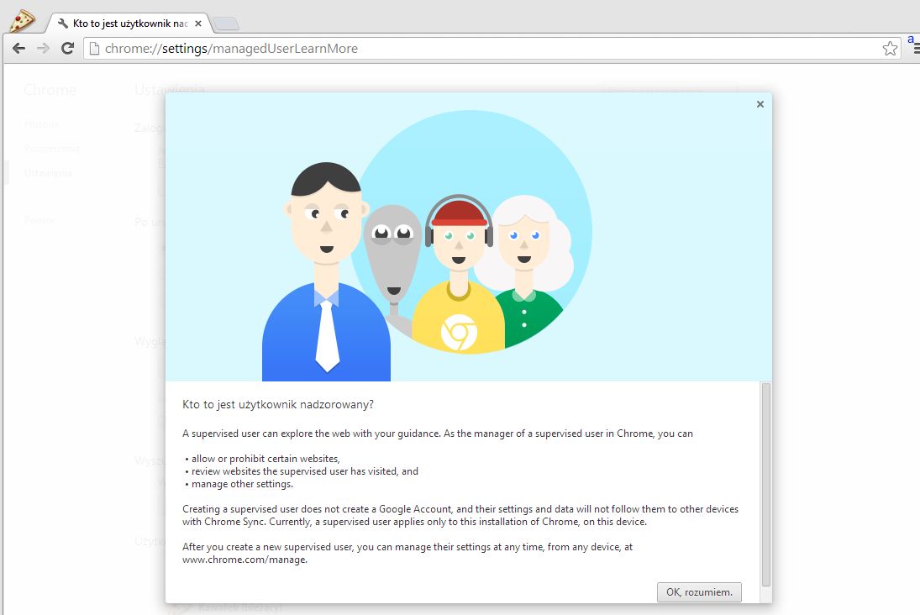Bookmark this page with the star icon
Image resolution: width=920 pixels, height=615 pixels.
[890, 48]
